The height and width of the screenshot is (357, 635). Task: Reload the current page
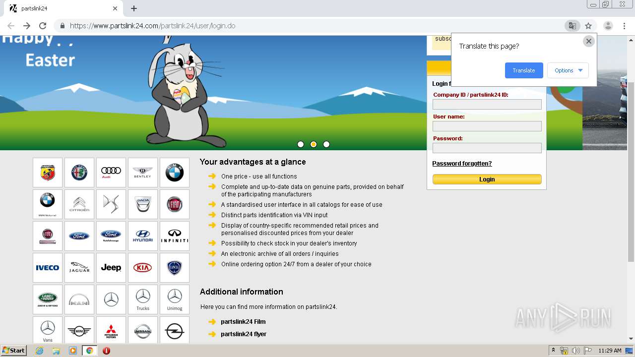pos(43,26)
